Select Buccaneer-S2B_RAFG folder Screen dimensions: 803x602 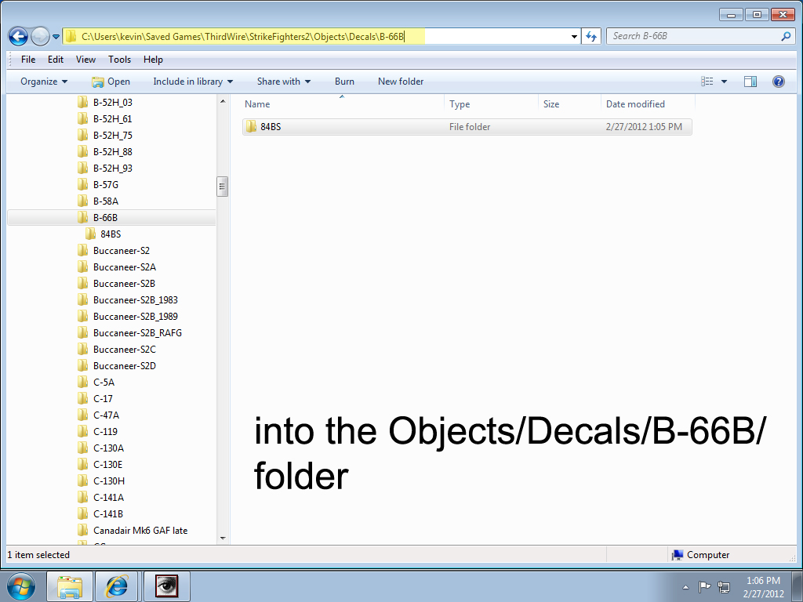click(137, 332)
